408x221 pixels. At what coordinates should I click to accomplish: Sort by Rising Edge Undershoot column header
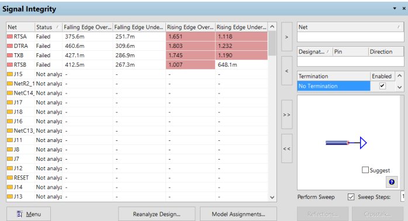241,27
